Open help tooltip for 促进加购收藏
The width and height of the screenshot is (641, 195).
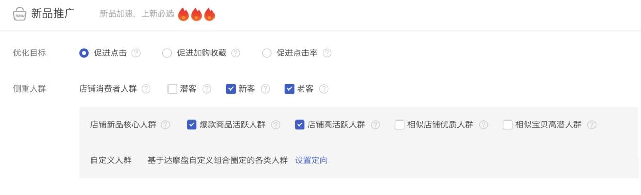pos(236,53)
